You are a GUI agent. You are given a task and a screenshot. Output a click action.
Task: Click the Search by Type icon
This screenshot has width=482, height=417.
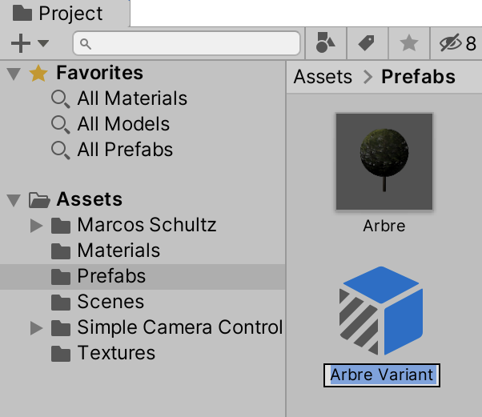tap(324, 43)
